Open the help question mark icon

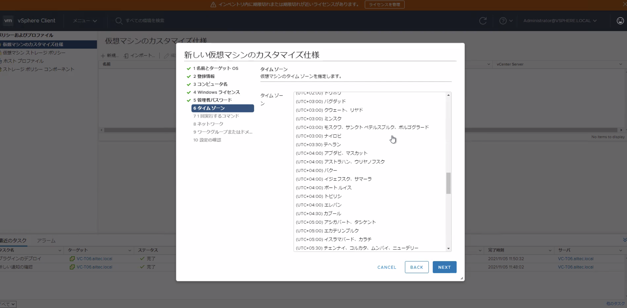tap(503, 21)
